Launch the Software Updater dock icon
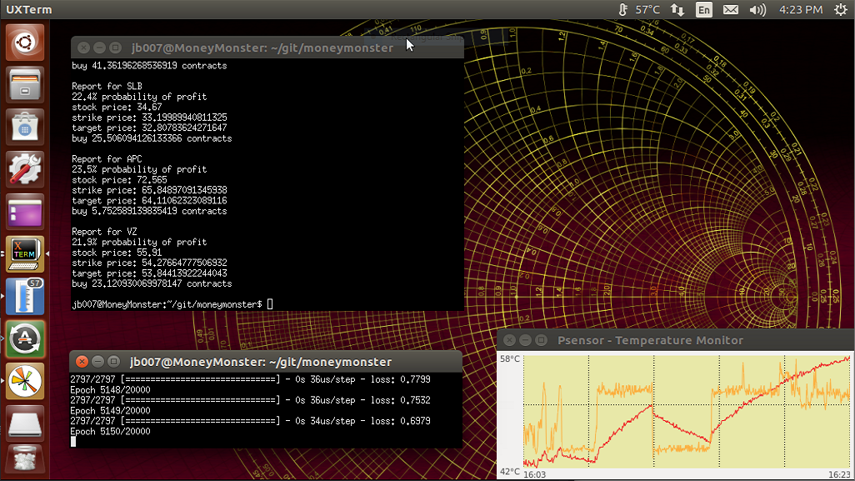The width and height of the screenshot is (855, 481). point(24,338)
